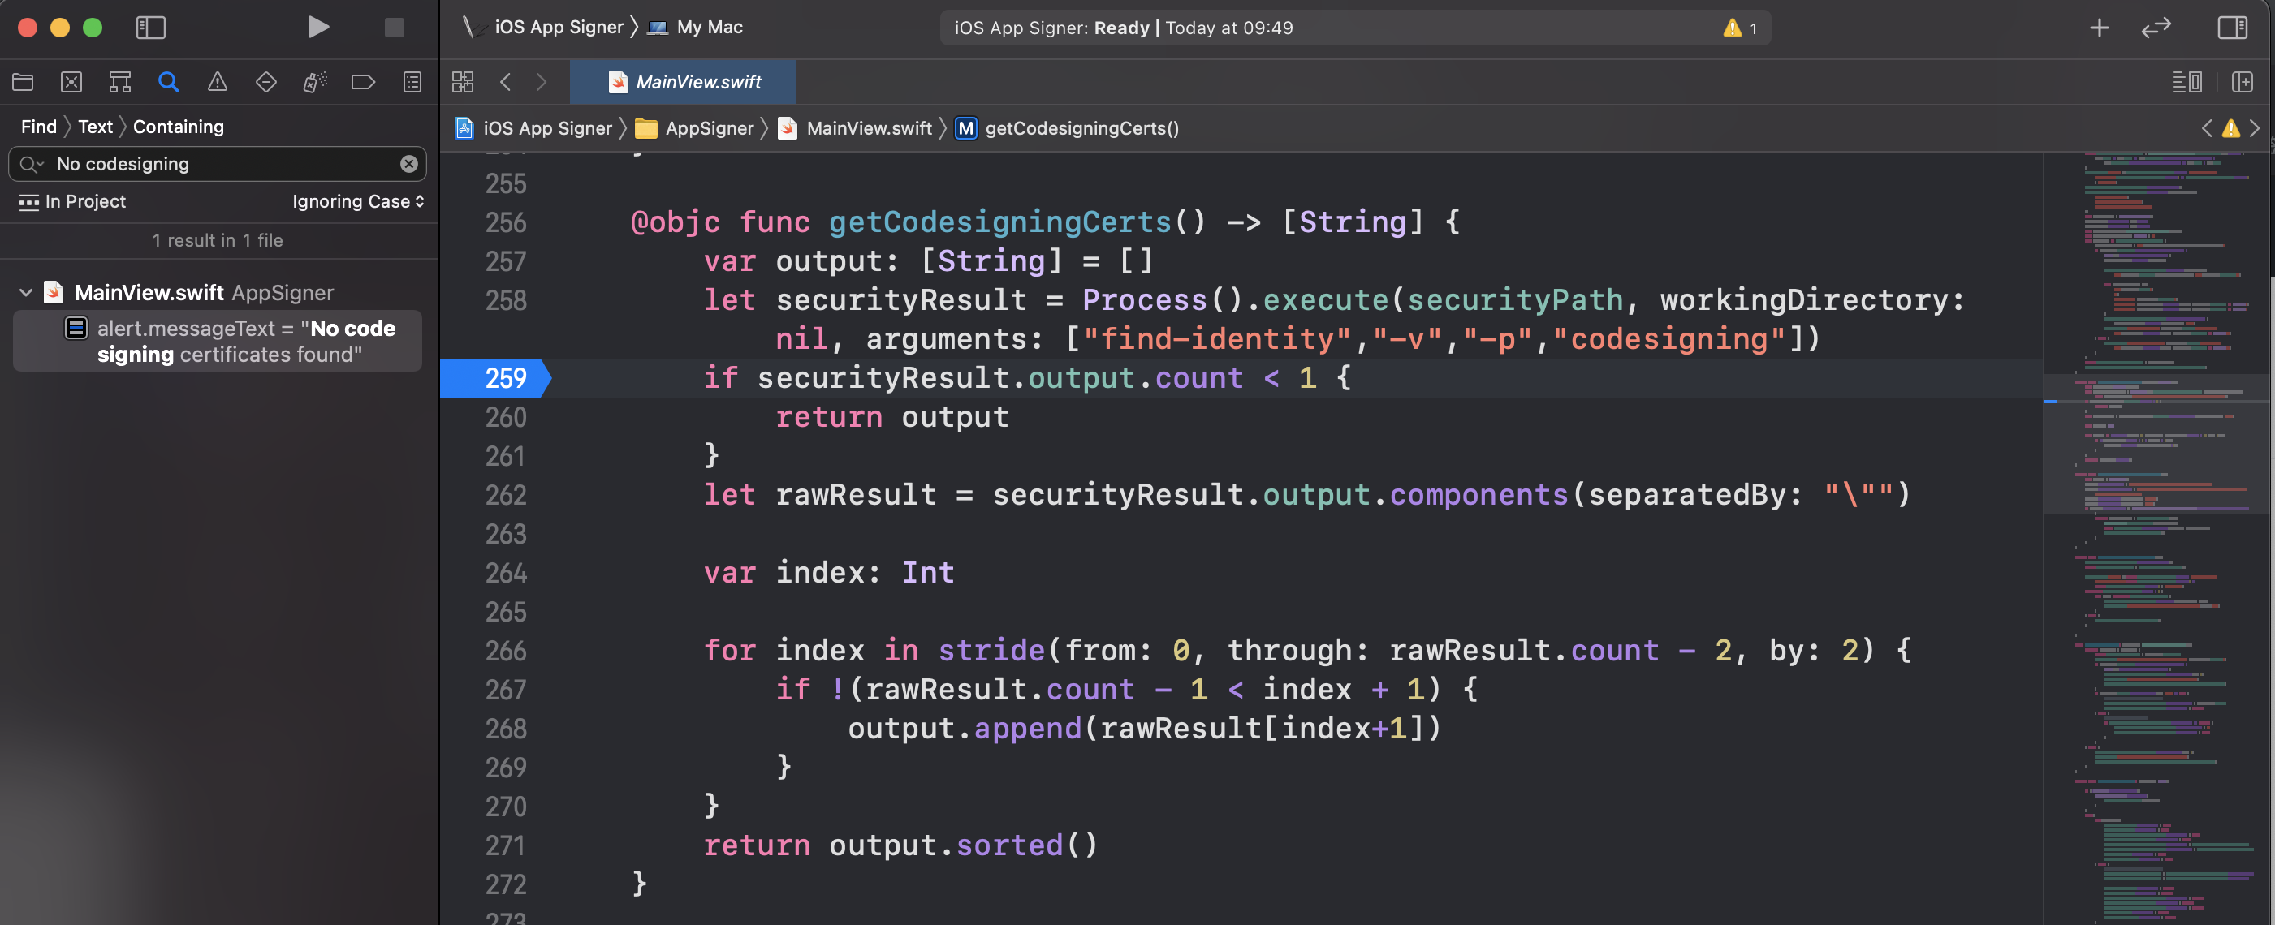The width and height of the screenshot is (2275, 925).
Task: Open search options magnifier dropdown
Action: (x=31, y=164)
